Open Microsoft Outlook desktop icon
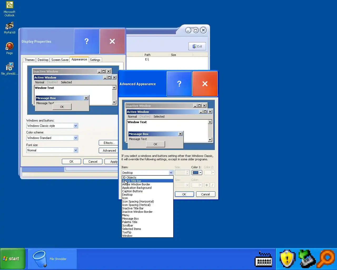 pos(9,9)
